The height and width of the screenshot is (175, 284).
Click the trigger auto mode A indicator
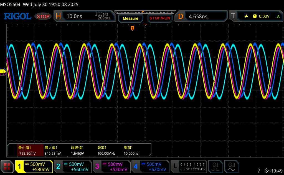[x=278, y=16]
